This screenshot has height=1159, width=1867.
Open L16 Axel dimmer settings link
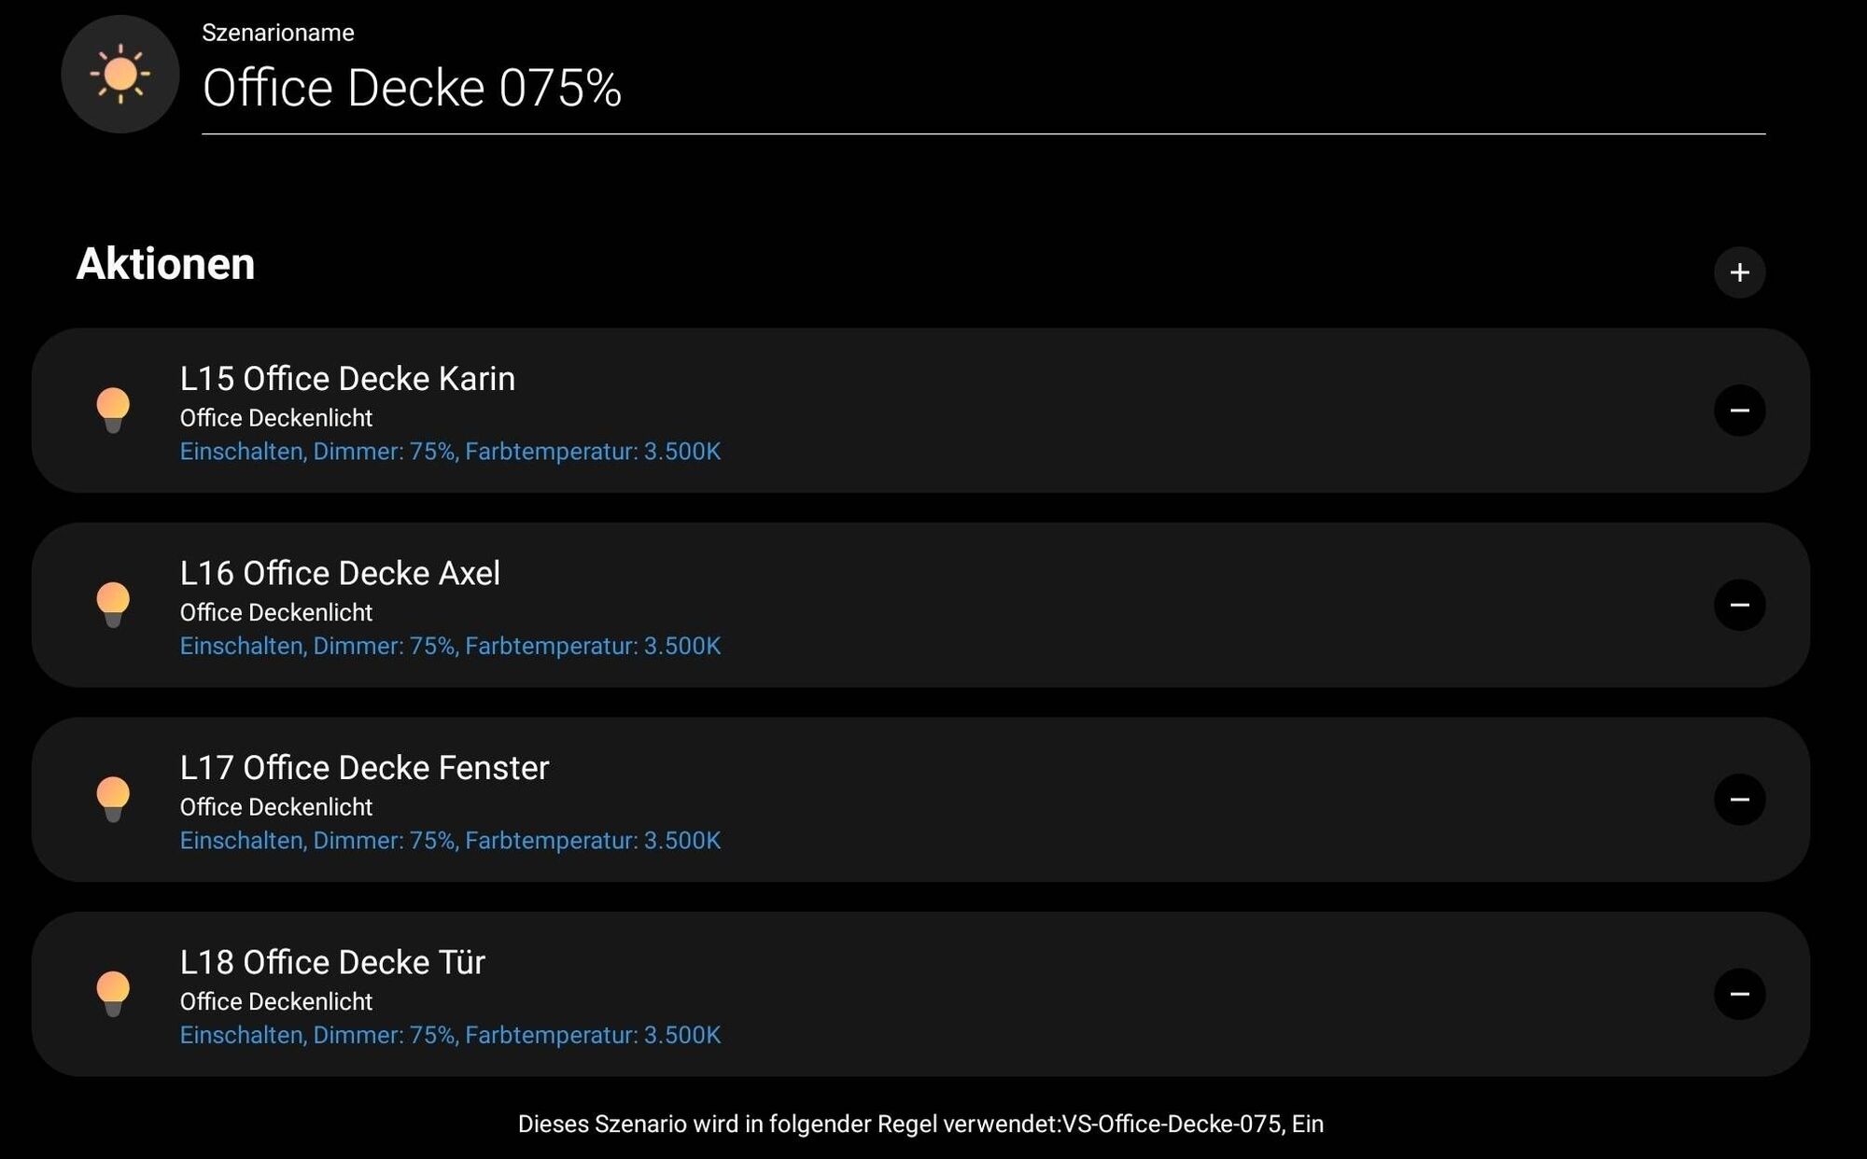(x=450, y=646)
